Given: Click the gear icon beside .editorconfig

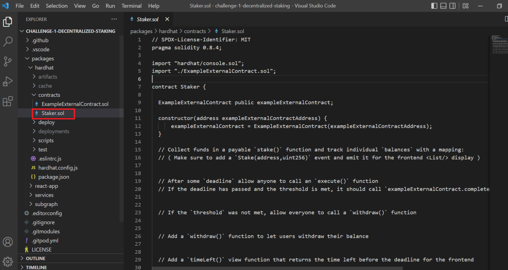Looking at the screenshot, I should pyautogui.click(x=27, y=213).
